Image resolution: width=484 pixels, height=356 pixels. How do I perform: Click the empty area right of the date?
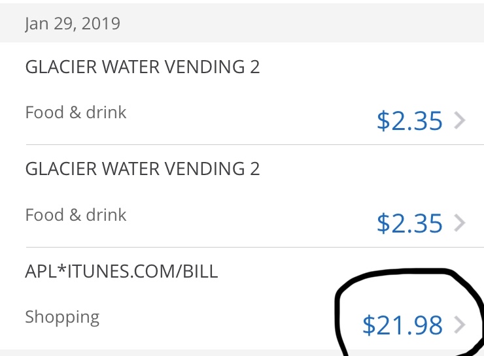click(294, 24)
